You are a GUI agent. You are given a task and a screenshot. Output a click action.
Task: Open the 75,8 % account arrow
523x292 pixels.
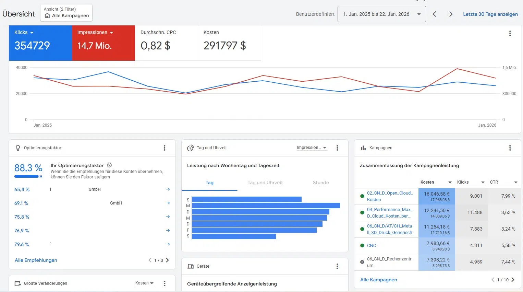pyautogui.click(x=168, y=217)
